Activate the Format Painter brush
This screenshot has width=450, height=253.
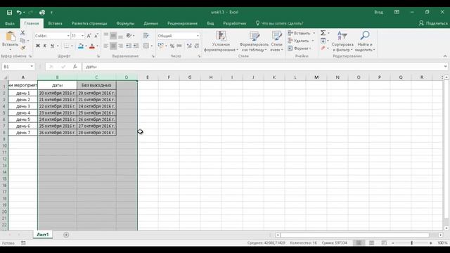point(22,48)
